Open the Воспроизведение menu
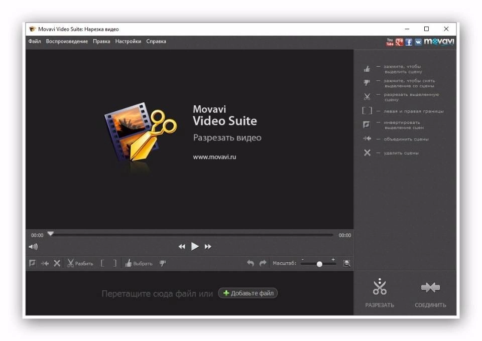The image size is (482, 341). (67, 41)
